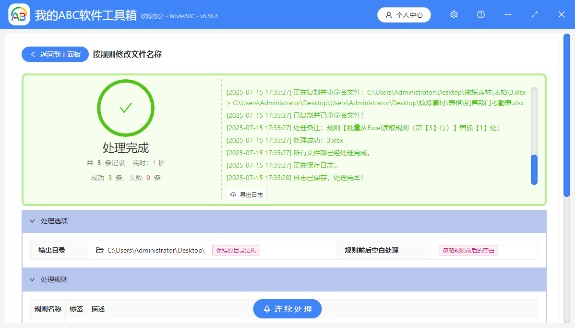Open the settings gear in the title bar
The height and width of the screenshot is (328, 575).
pos(454,14)
